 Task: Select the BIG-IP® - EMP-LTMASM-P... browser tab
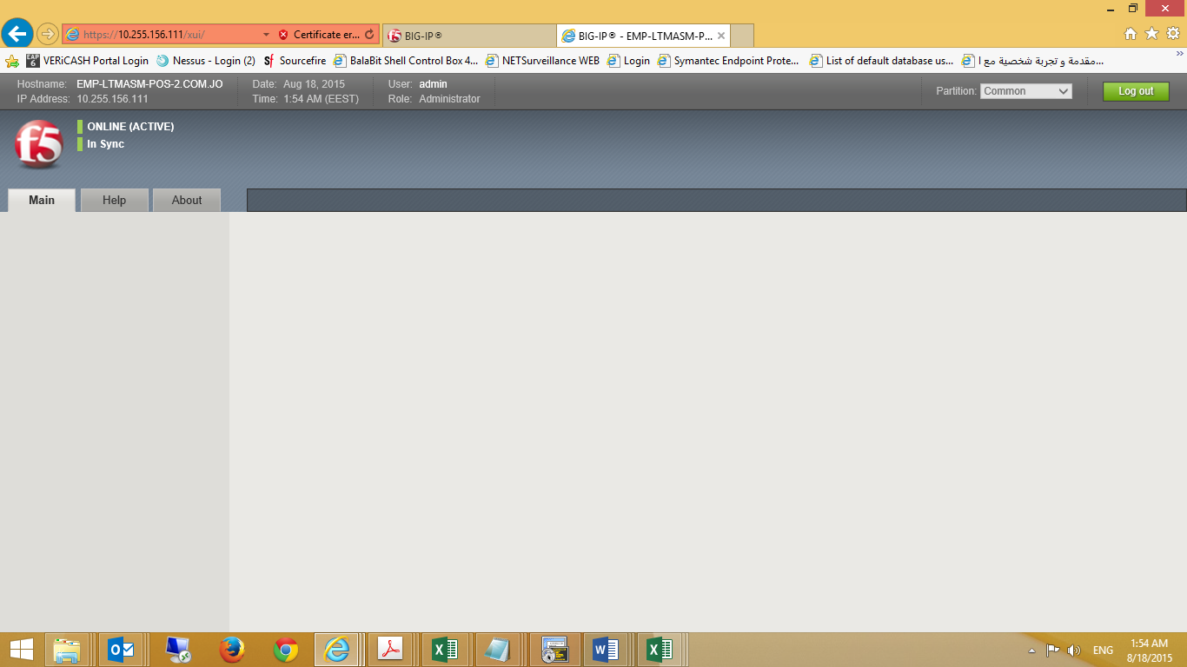[644, 36]
